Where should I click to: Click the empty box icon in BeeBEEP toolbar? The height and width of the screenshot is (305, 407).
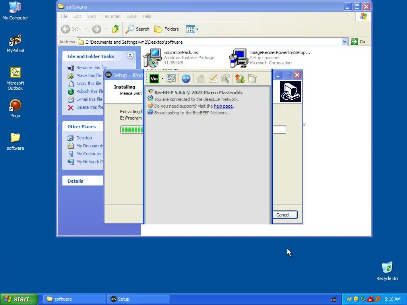[x=252, y=79]
